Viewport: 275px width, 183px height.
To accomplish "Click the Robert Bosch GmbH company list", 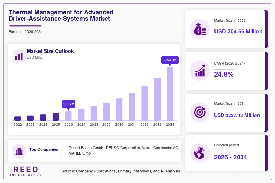I will click(x=124, y=150).
